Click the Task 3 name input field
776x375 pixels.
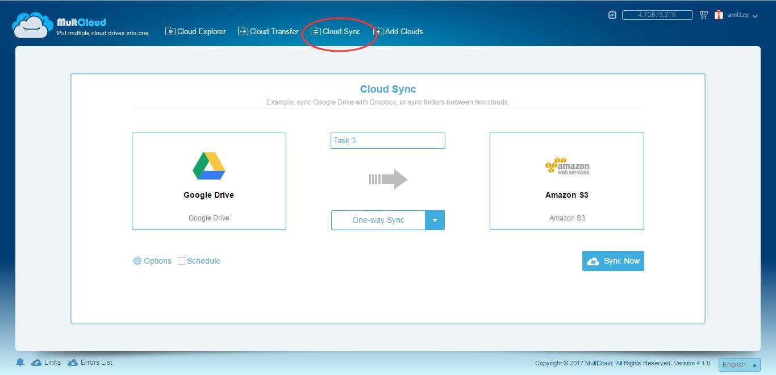click(x=387, y=140)
